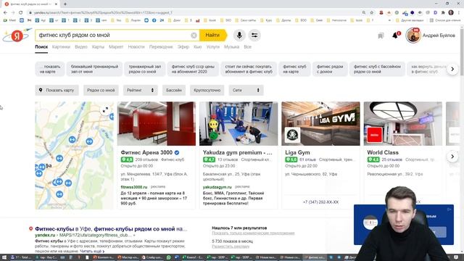Screen dimensions: 464x261
Task: Click the Найти search button
Action: click(212, 36)
